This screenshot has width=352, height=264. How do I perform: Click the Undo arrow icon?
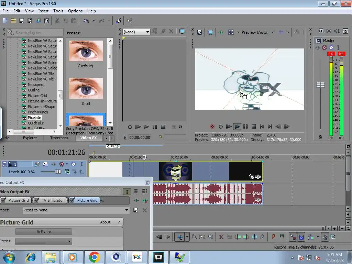86,21
